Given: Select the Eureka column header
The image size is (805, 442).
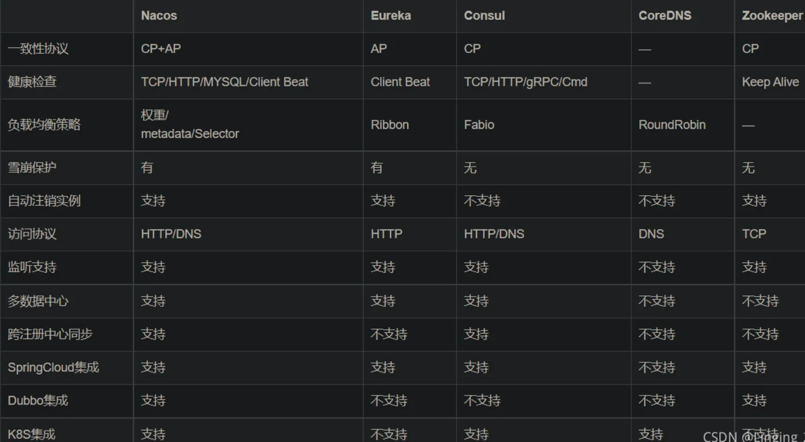Looking at the screenshot, I should [390, 16].
